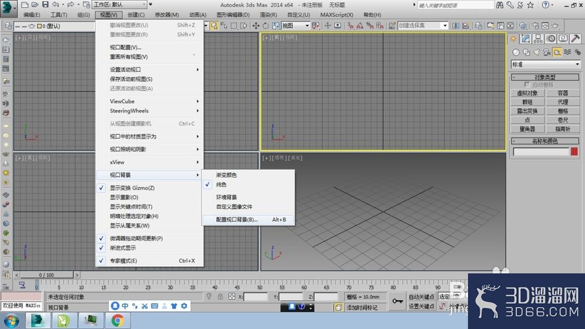The height and width of the screenshot is (329, 585).
Task: Open Chrome from the Windows taskbar
Action: click(x=118, y=320)
